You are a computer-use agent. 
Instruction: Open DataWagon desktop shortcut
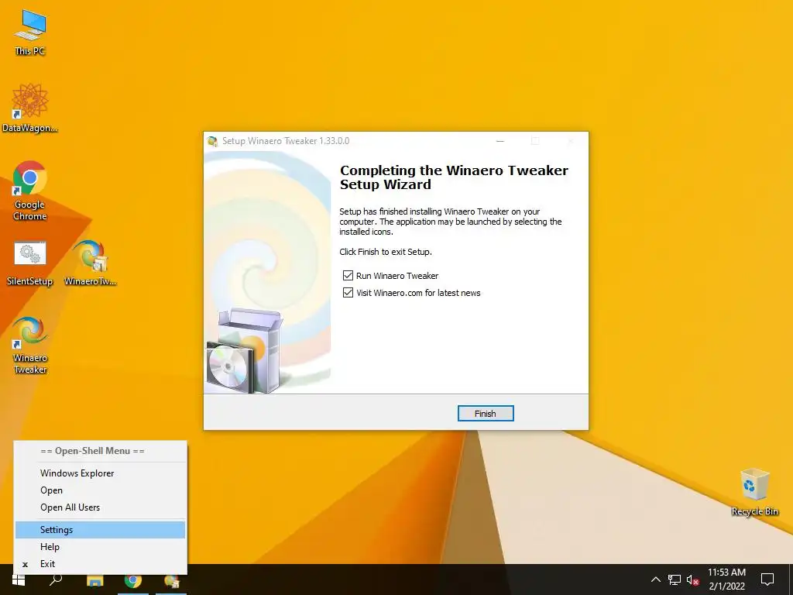(x=30, y=108)
